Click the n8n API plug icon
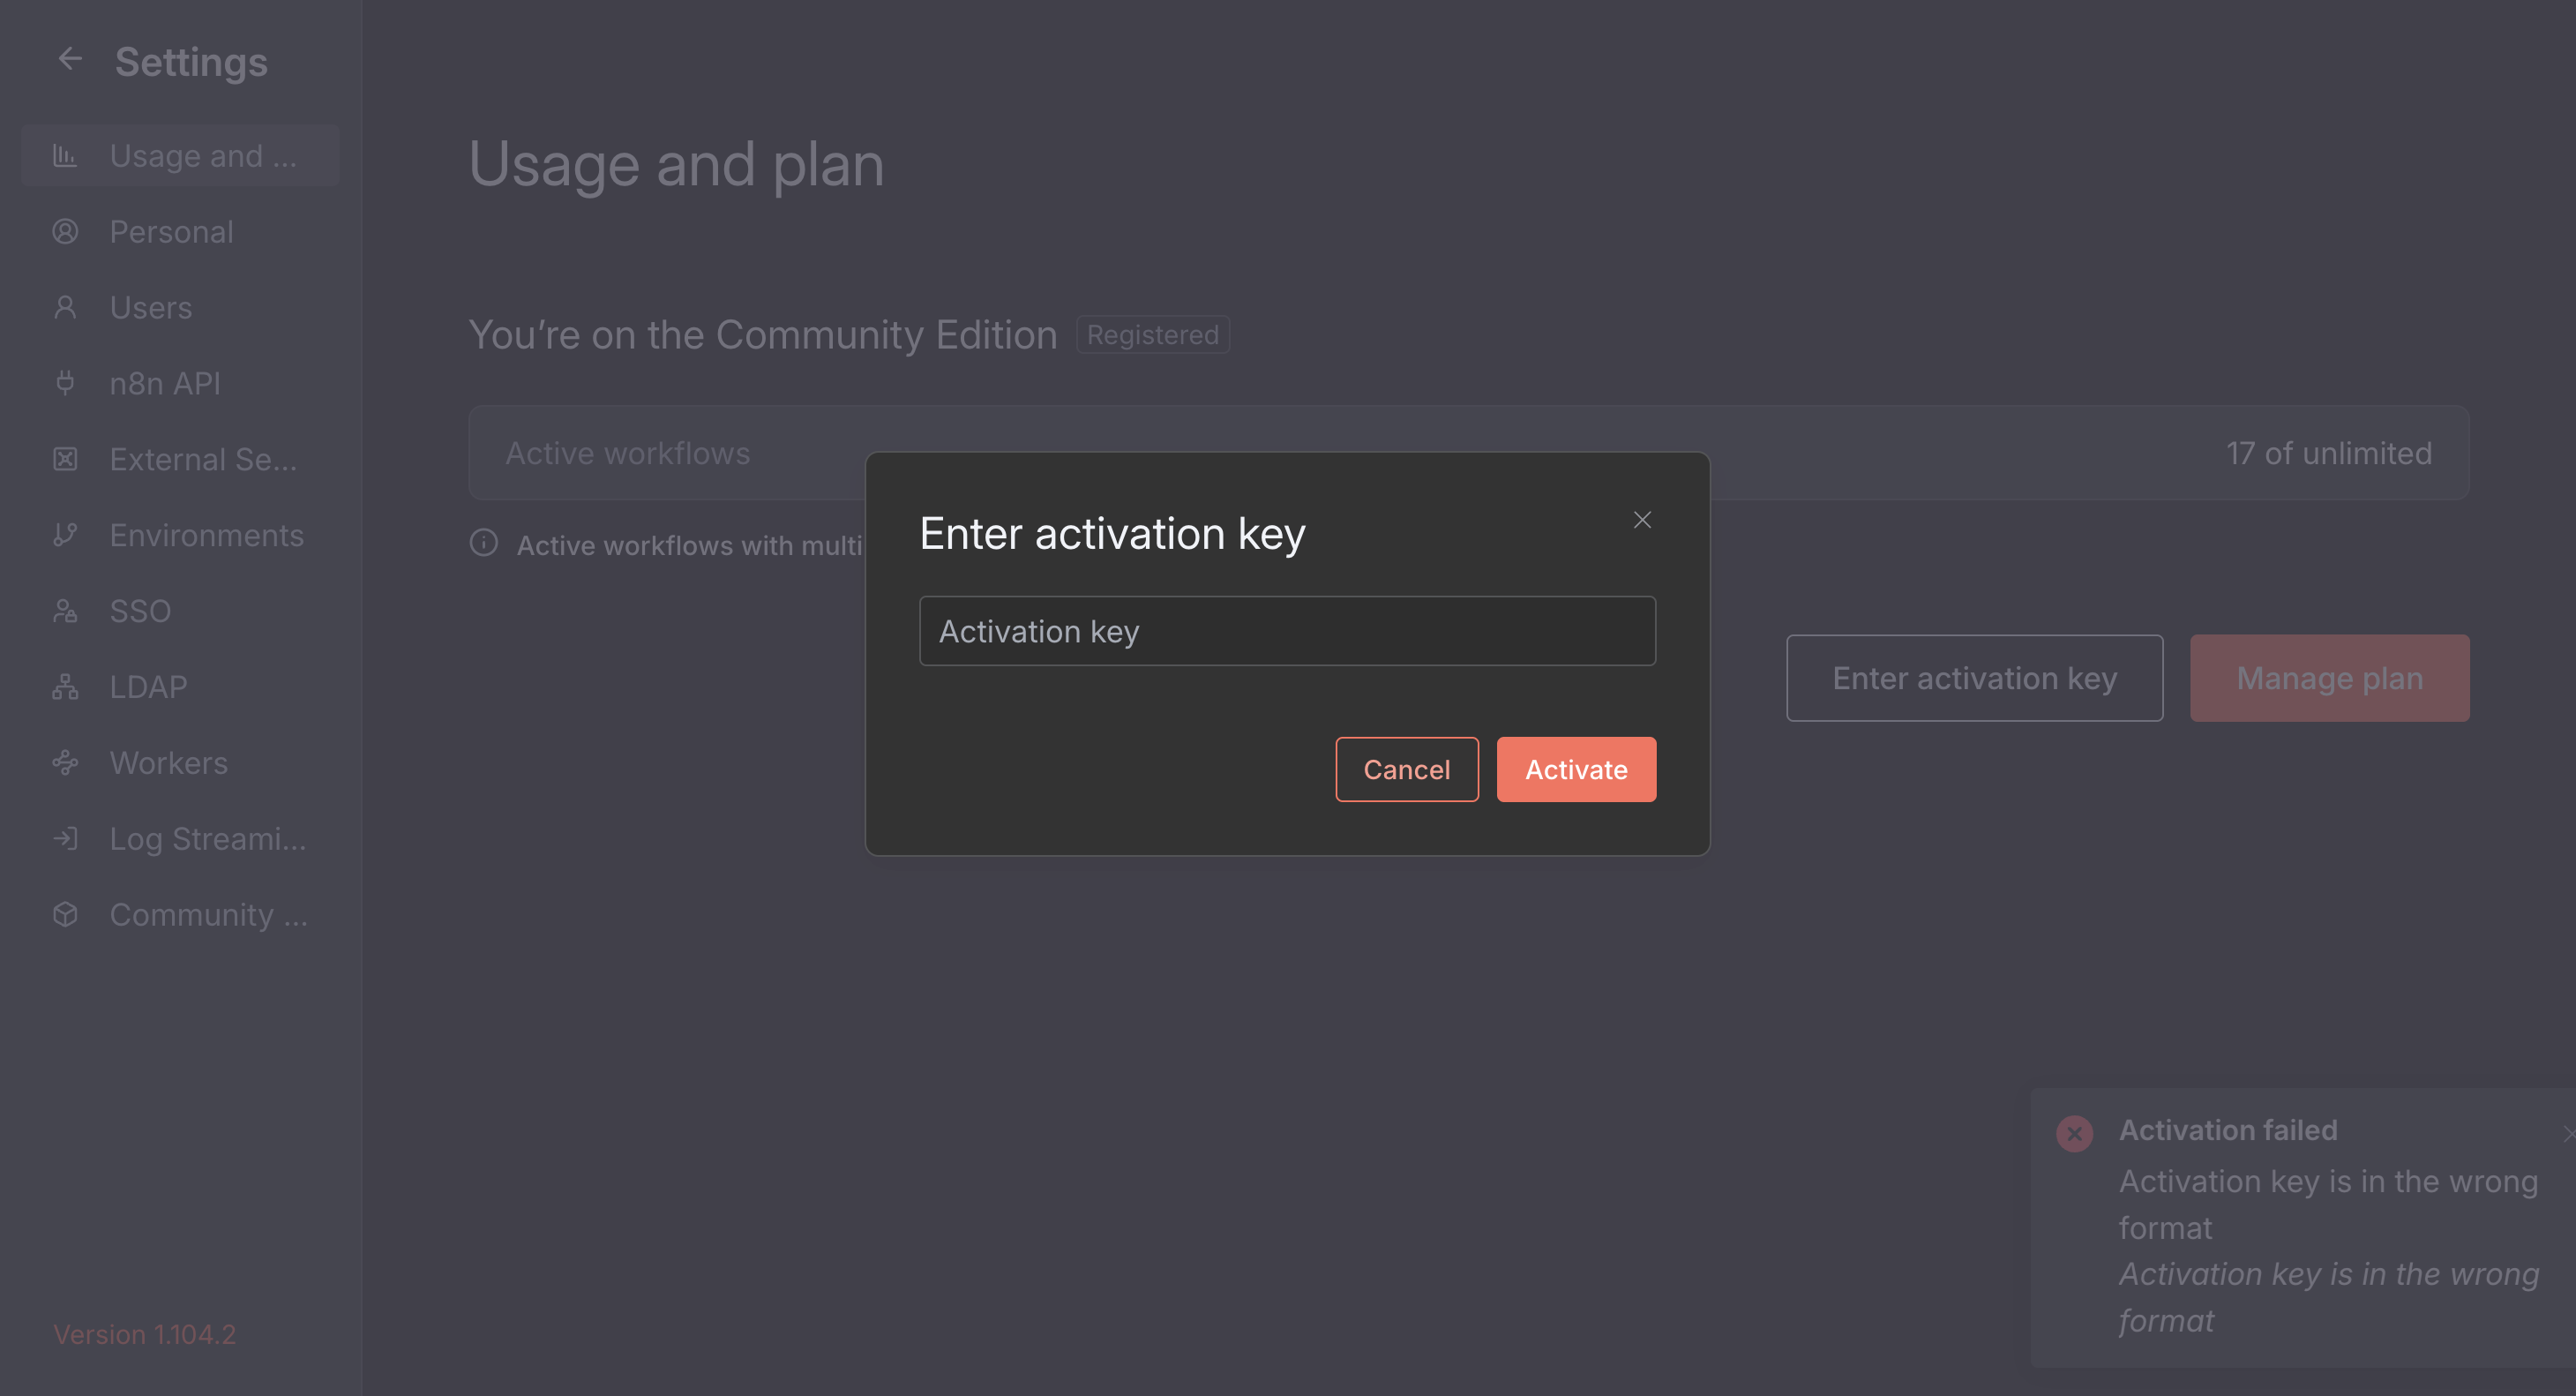The image size is (2576, 1396). (65, 383)
